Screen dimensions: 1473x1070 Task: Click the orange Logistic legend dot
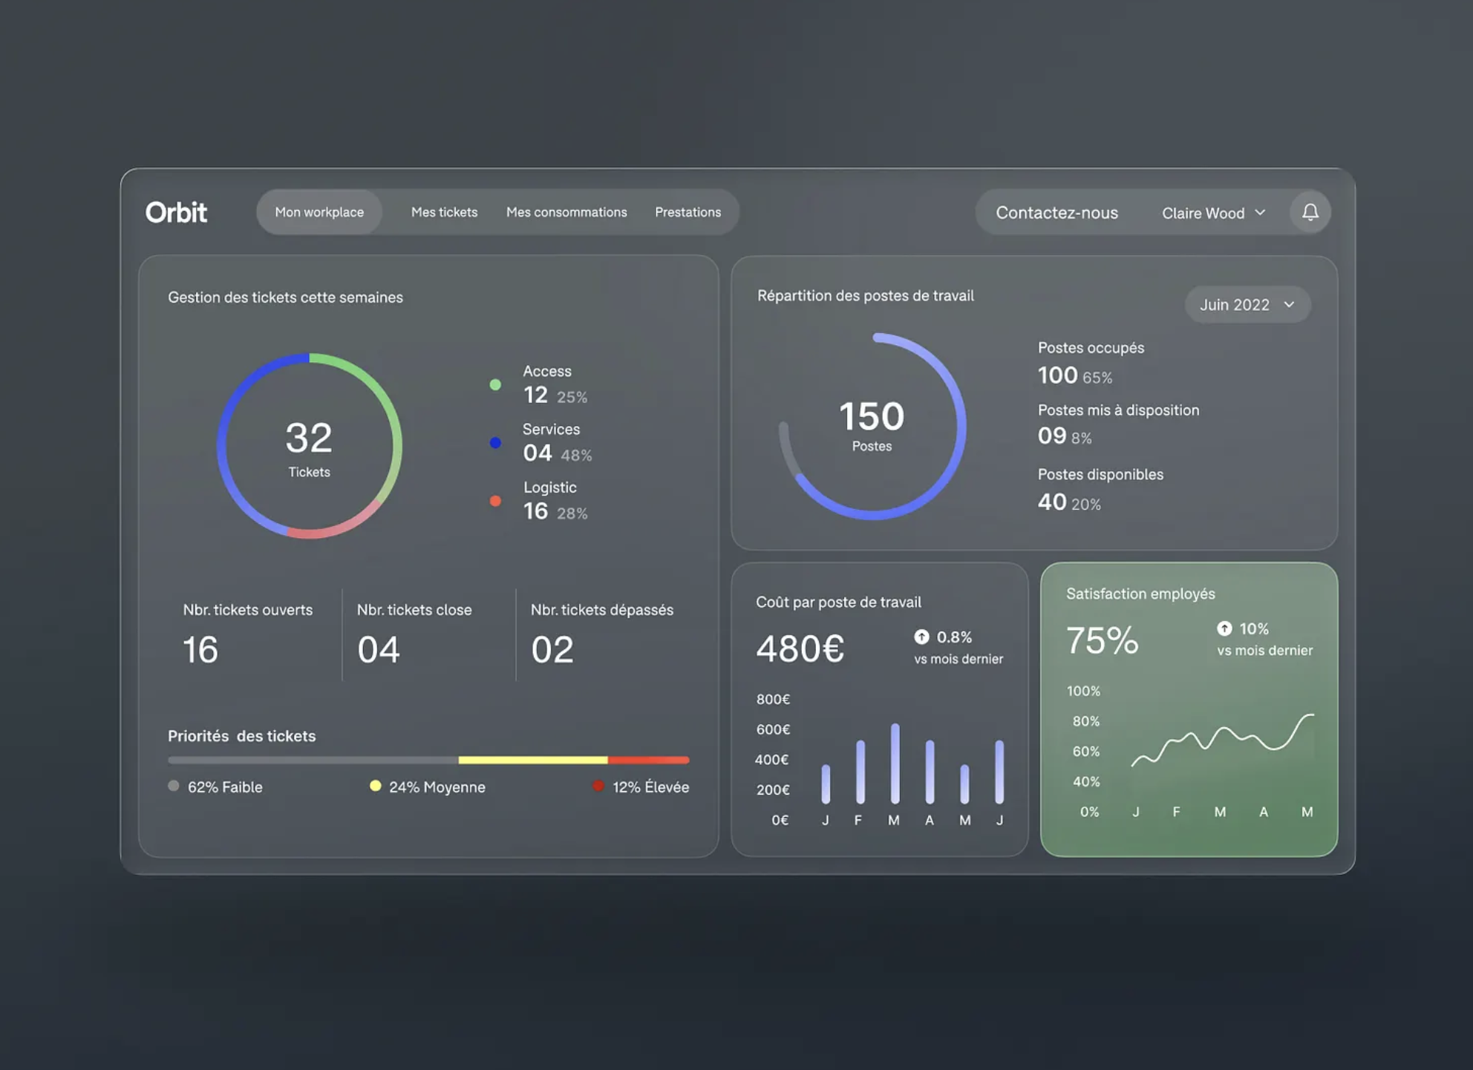tap(495, 501)
